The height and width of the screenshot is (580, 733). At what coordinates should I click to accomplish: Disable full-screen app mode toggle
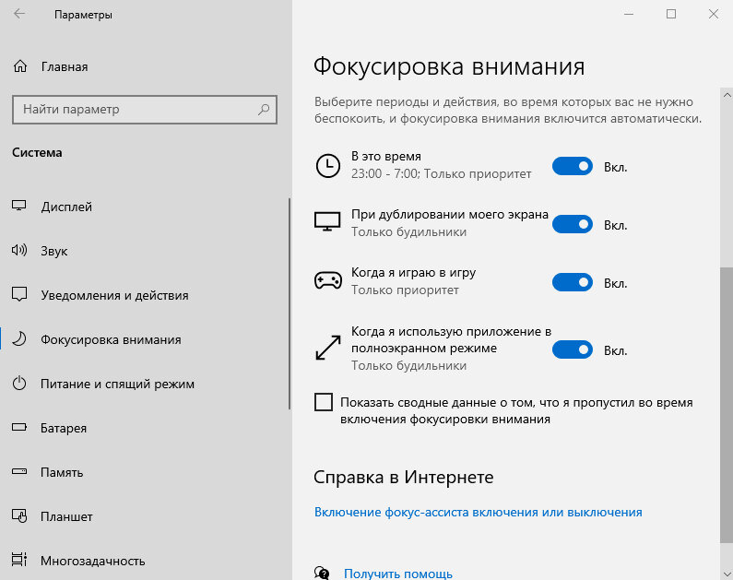[x=573, y=349]
